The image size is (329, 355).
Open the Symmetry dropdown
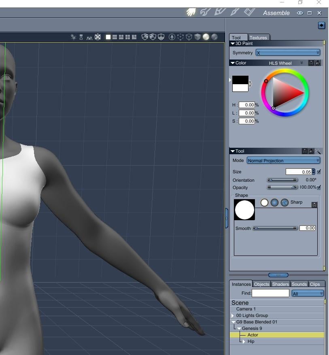[288, 53]
